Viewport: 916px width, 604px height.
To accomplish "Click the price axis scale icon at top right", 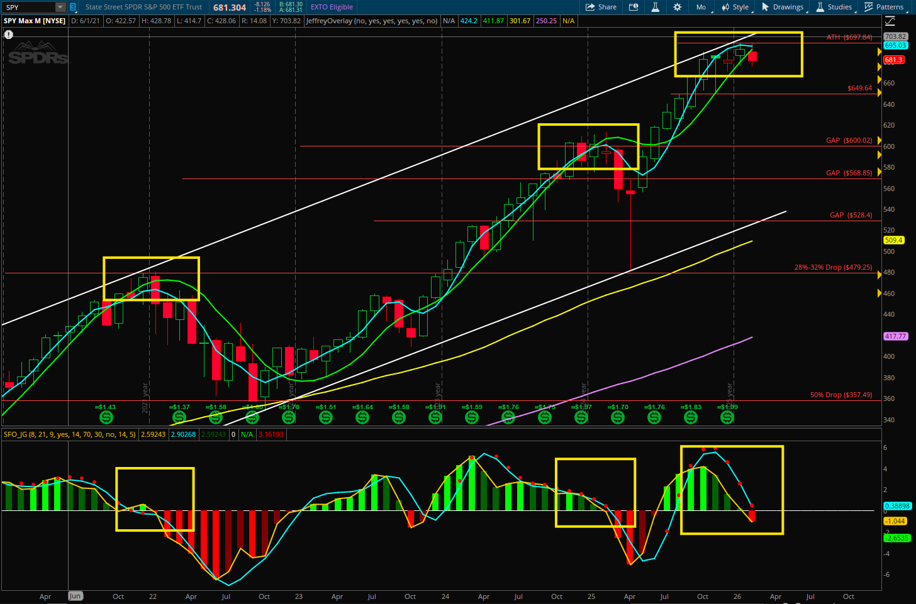I will (890, 21).
